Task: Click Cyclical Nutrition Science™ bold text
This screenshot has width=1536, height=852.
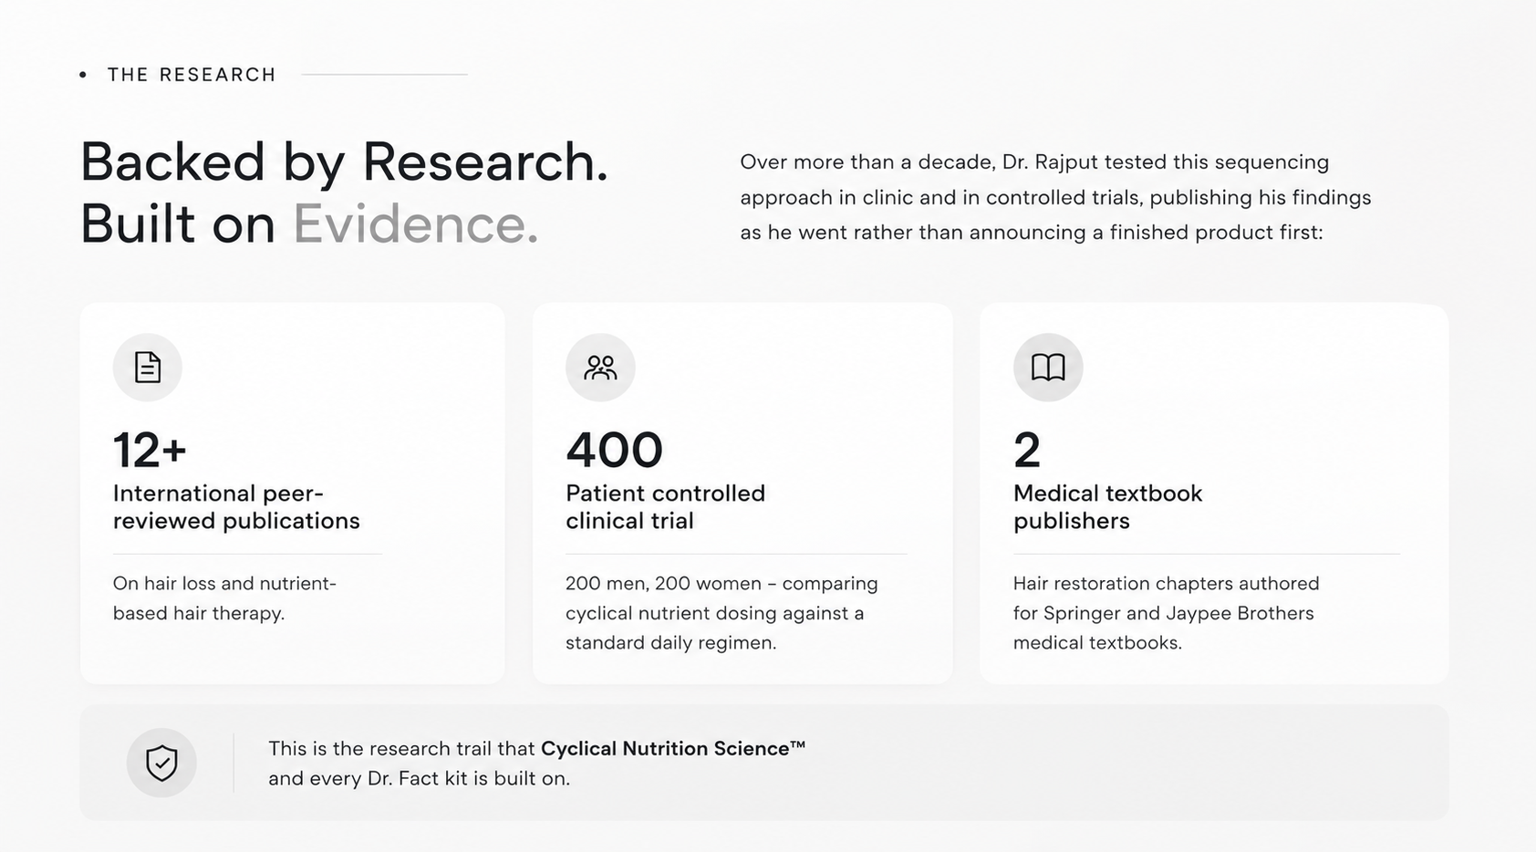Action: 673,748
